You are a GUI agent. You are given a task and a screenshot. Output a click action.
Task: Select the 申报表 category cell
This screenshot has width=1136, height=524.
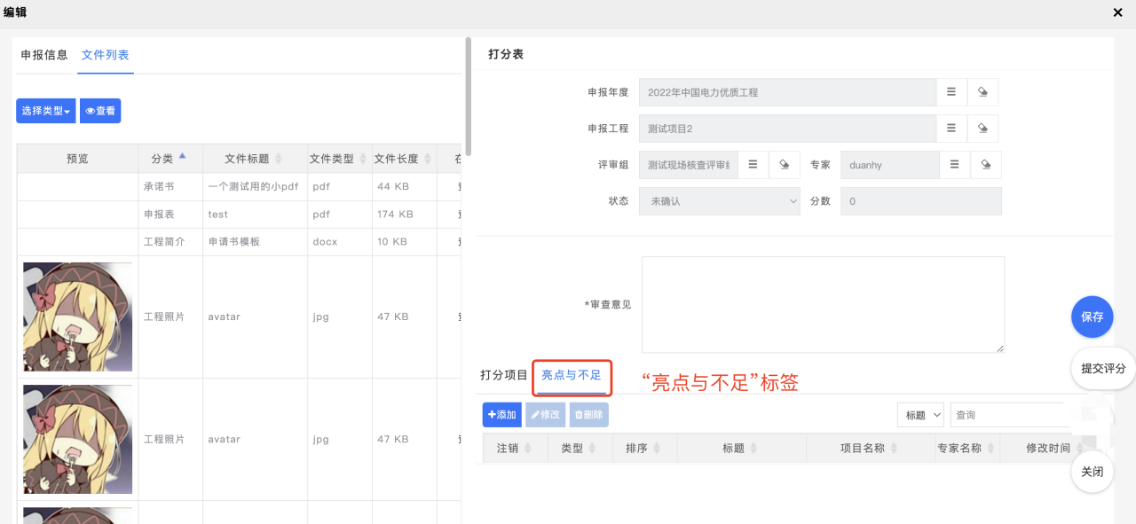coord(170,215)
